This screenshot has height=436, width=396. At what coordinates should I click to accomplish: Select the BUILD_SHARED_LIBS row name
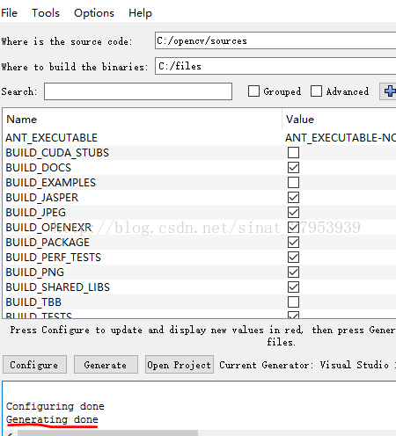[58, 287]
